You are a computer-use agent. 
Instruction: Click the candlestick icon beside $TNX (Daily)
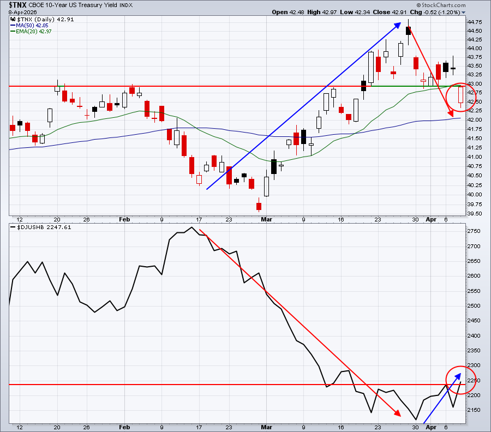pos(13,20)
